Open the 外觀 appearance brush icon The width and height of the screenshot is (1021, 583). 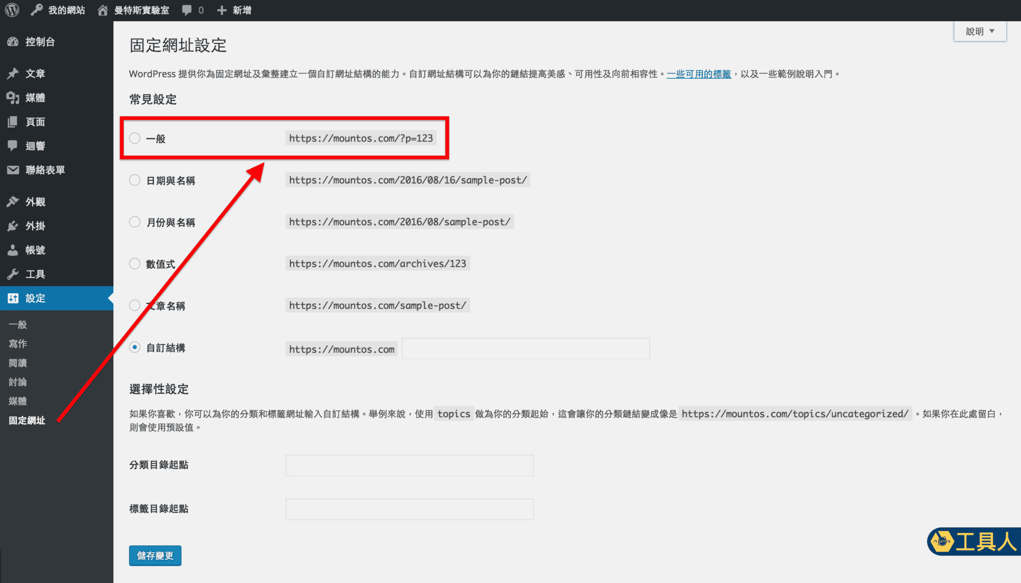point(13,201)
